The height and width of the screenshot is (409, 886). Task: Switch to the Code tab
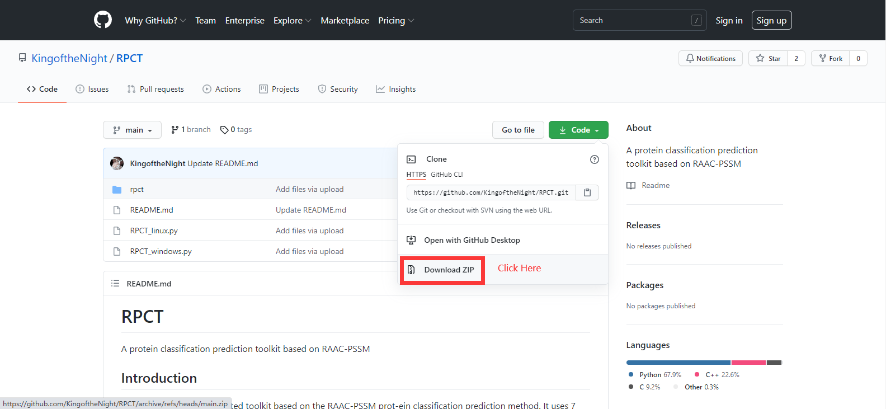43,89
